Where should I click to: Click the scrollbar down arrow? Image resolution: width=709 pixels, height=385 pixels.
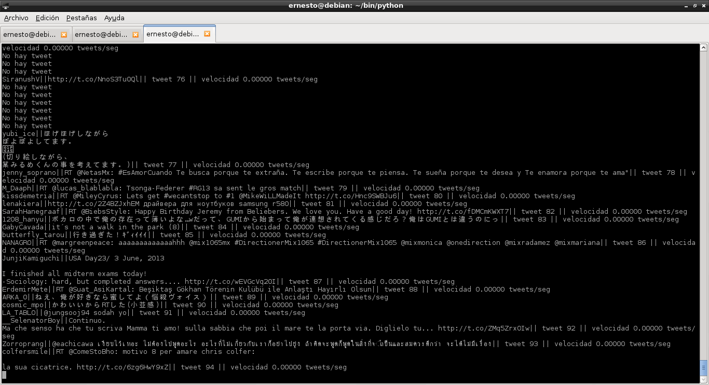click(x=704, y=380)
